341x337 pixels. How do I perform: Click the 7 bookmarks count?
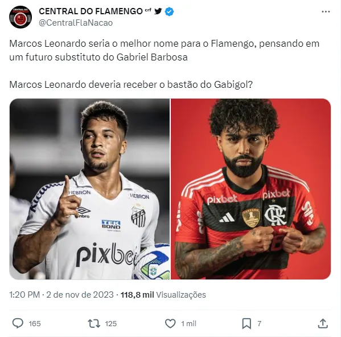[259, 324]
